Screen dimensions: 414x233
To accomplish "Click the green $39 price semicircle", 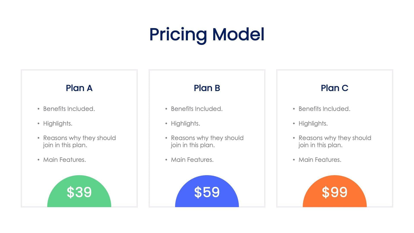I will pyautogui.click(x=79, y=192).
